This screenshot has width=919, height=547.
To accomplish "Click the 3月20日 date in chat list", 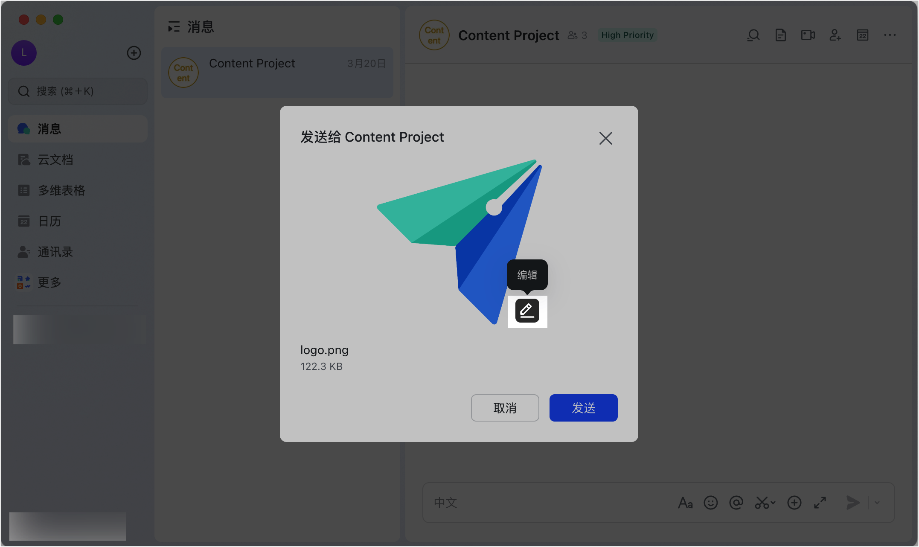I will tap(366, 64).
